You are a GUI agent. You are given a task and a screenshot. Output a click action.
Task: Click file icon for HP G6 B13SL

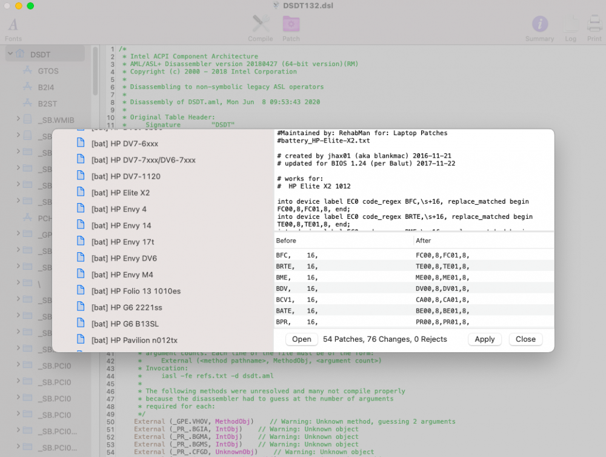(x=81, y=323)
